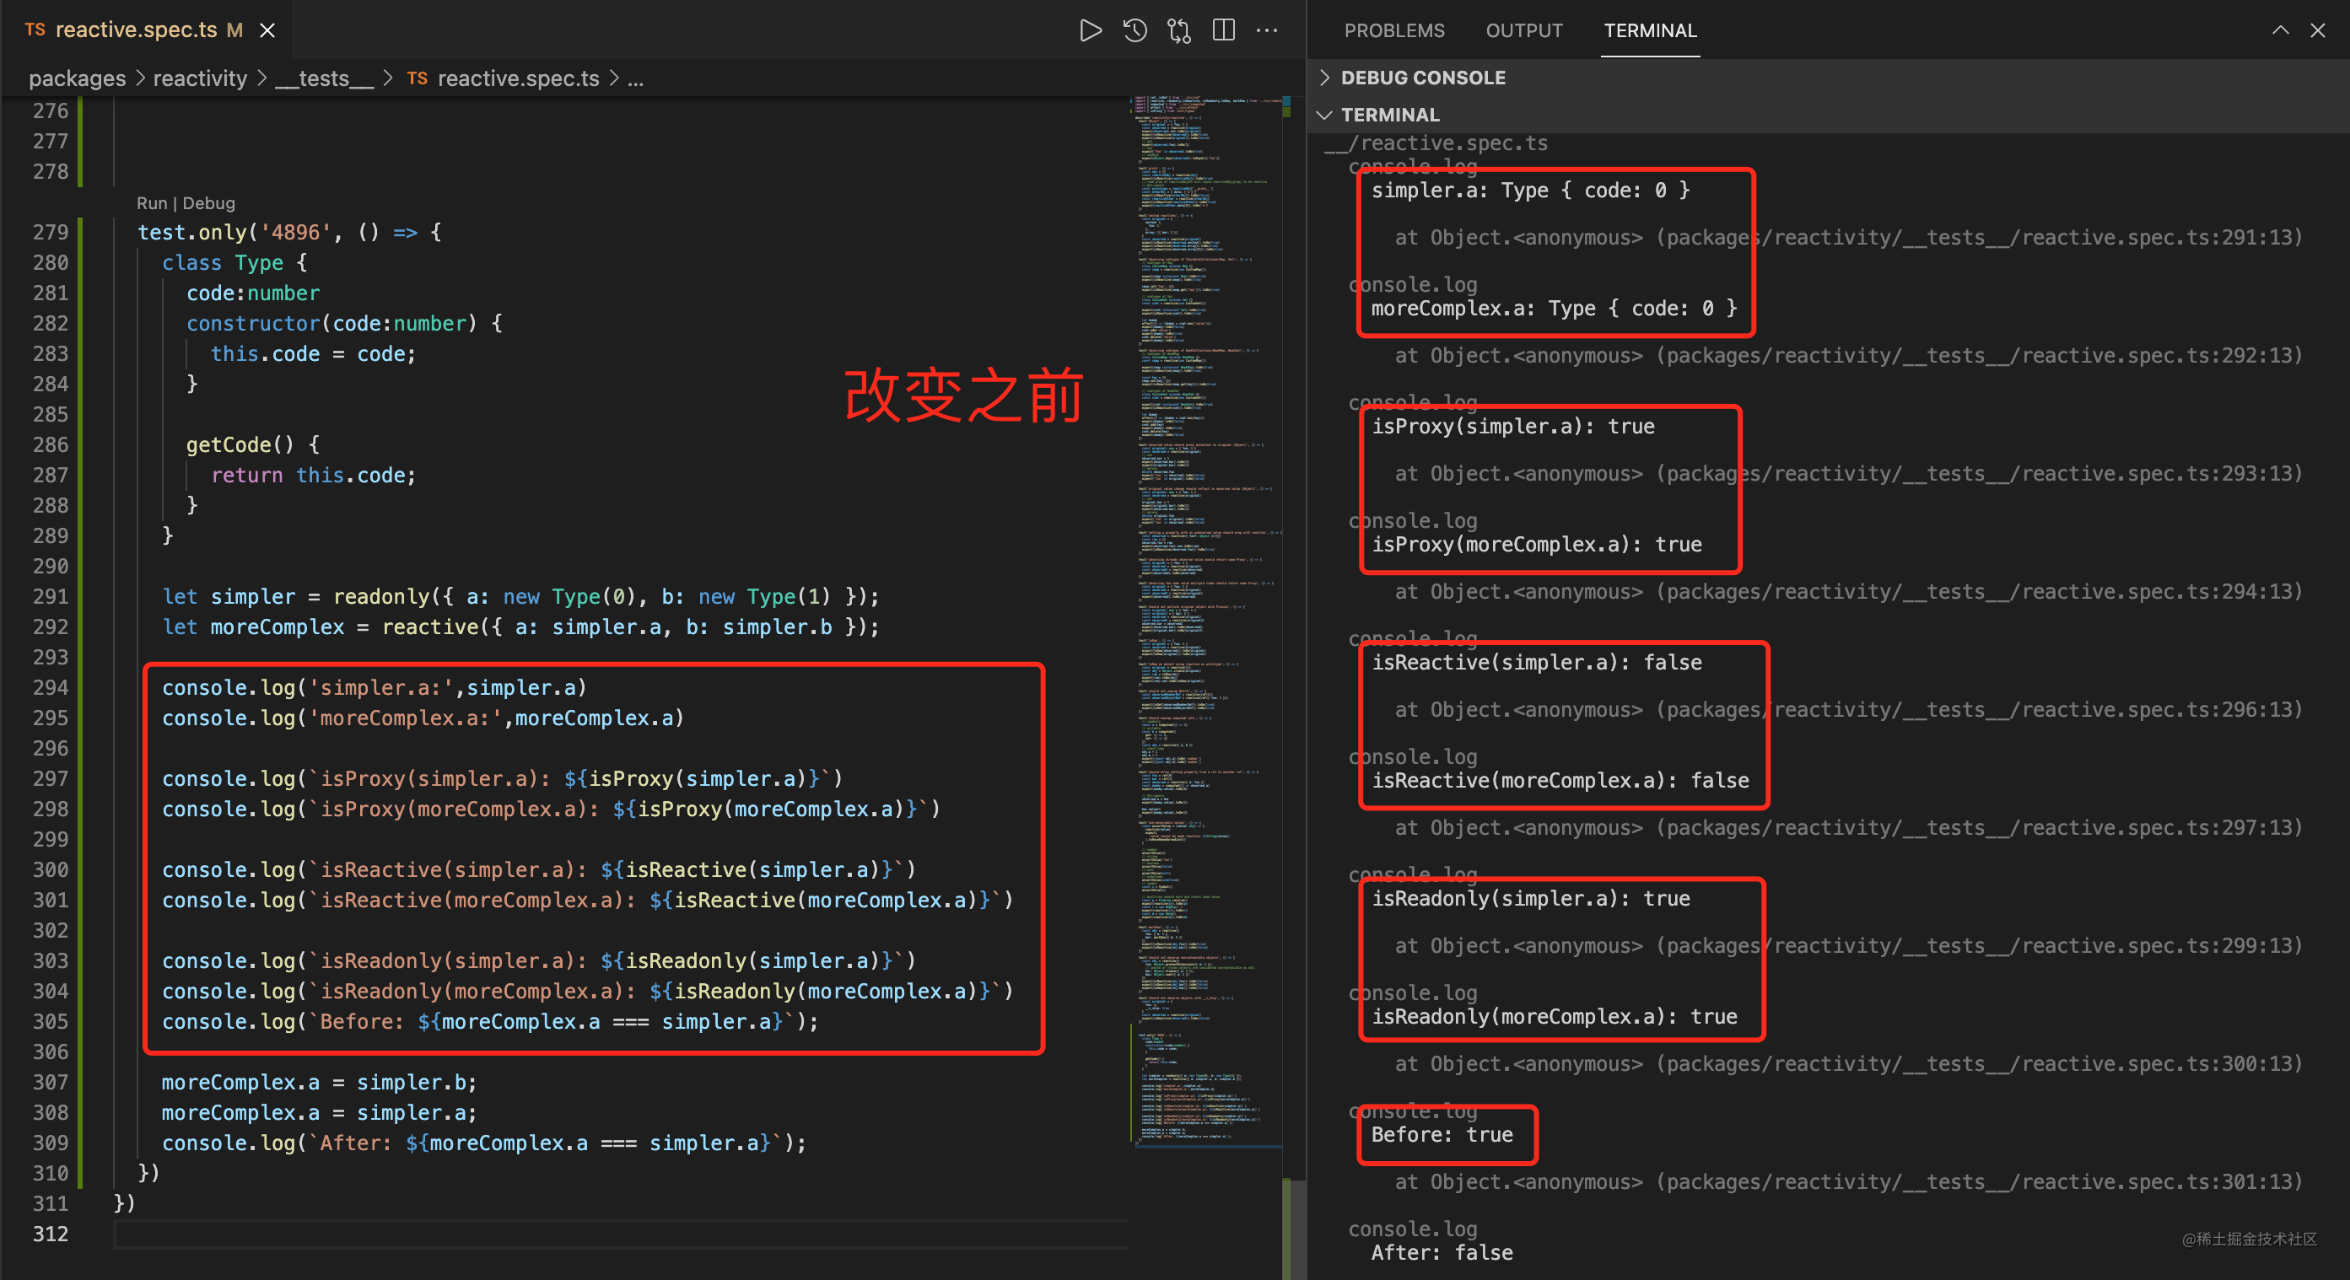Click 'After: false' terminal output
2350x1280 pixels.
[x=1442, y=1253]
